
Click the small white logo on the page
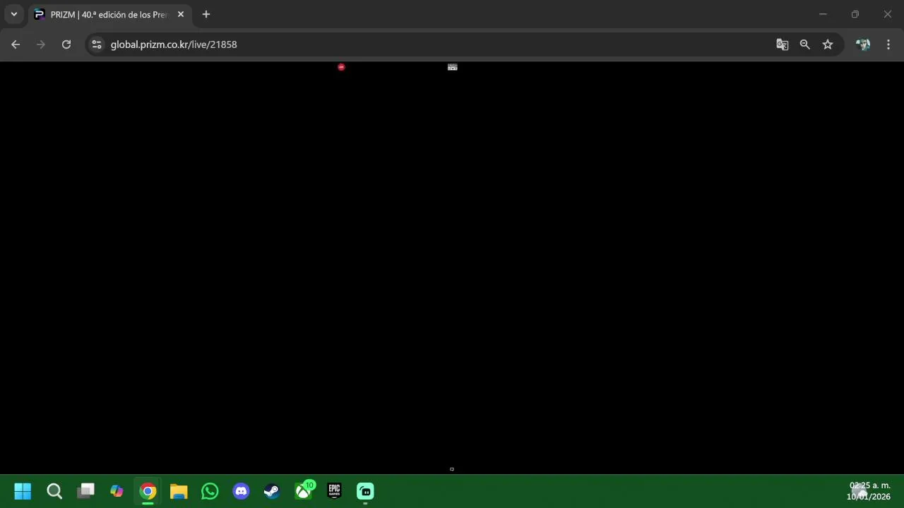[x=453, y=67]
